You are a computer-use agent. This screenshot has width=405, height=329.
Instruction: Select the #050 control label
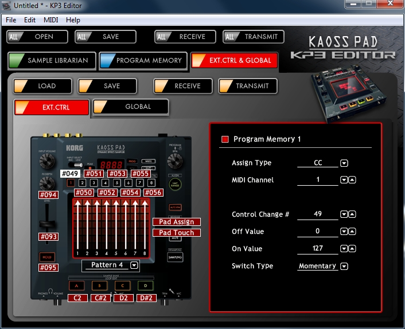[84, 193]
